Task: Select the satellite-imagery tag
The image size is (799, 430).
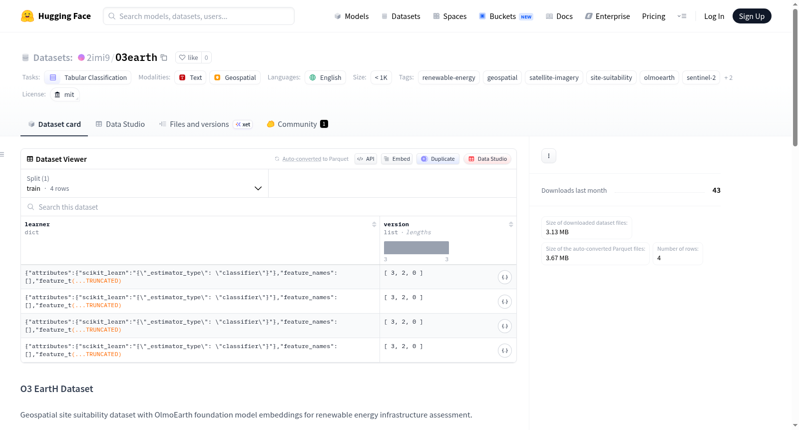Action: pos(554,77)
